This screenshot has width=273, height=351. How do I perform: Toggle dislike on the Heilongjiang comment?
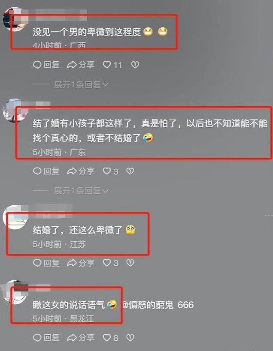[x=130, y=338]
